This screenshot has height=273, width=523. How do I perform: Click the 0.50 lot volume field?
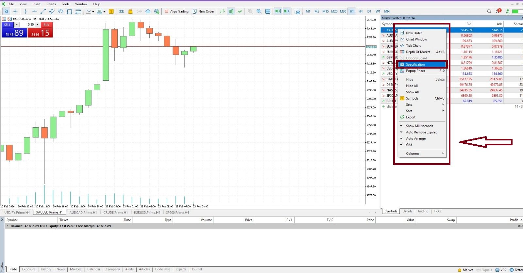pos(29,25)
